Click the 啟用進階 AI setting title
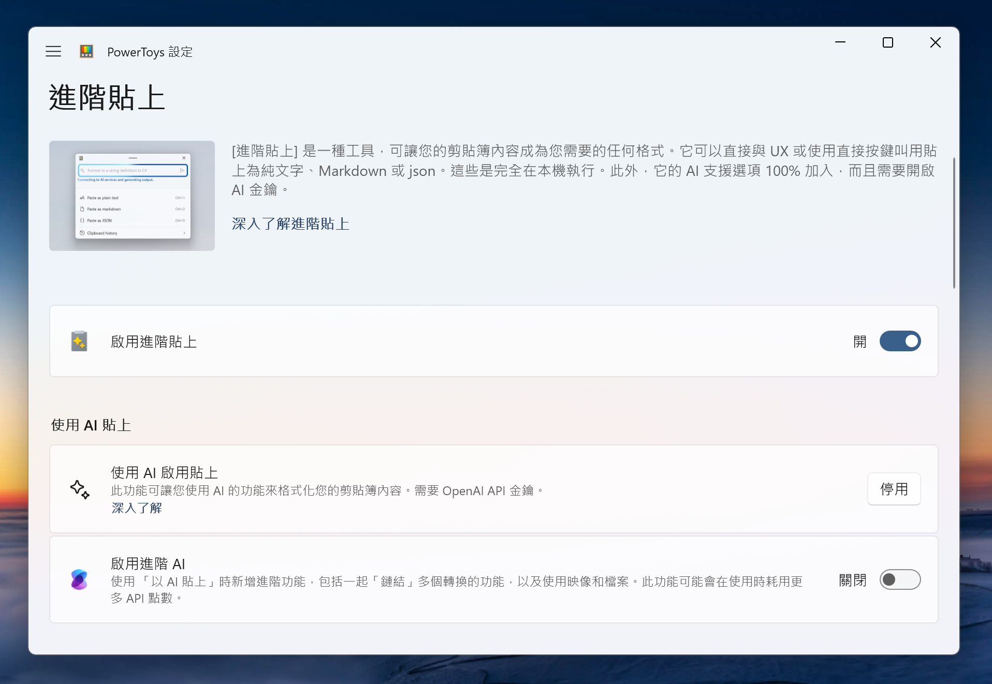 [x=148, y=563]
